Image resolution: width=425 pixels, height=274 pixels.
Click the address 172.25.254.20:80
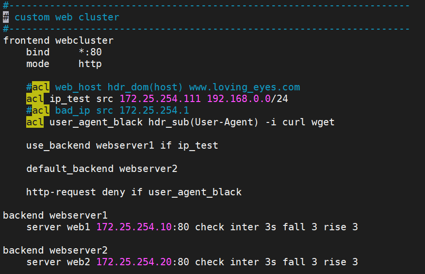(143, 262)
